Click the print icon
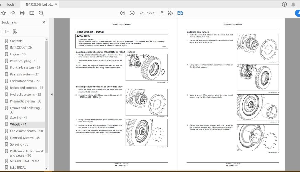Viewport: 300px width, 172px height. point(22,13)
